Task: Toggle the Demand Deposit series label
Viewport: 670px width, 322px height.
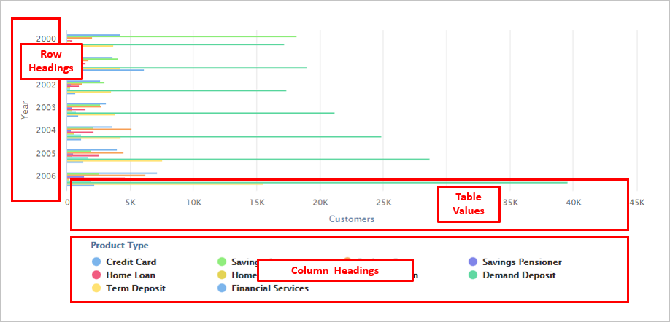Action: 519,275
